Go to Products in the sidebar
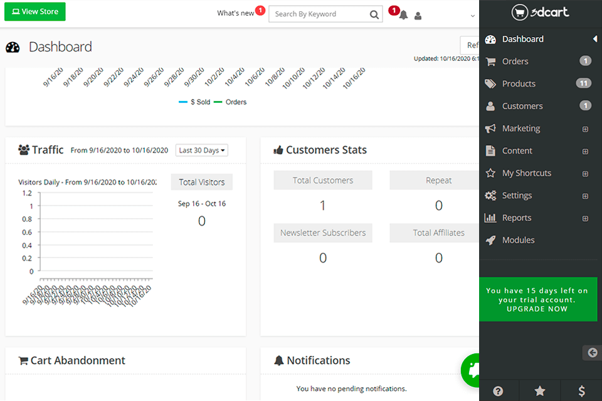Viewport: 602px width, 401px height. [x=519, y=84]
